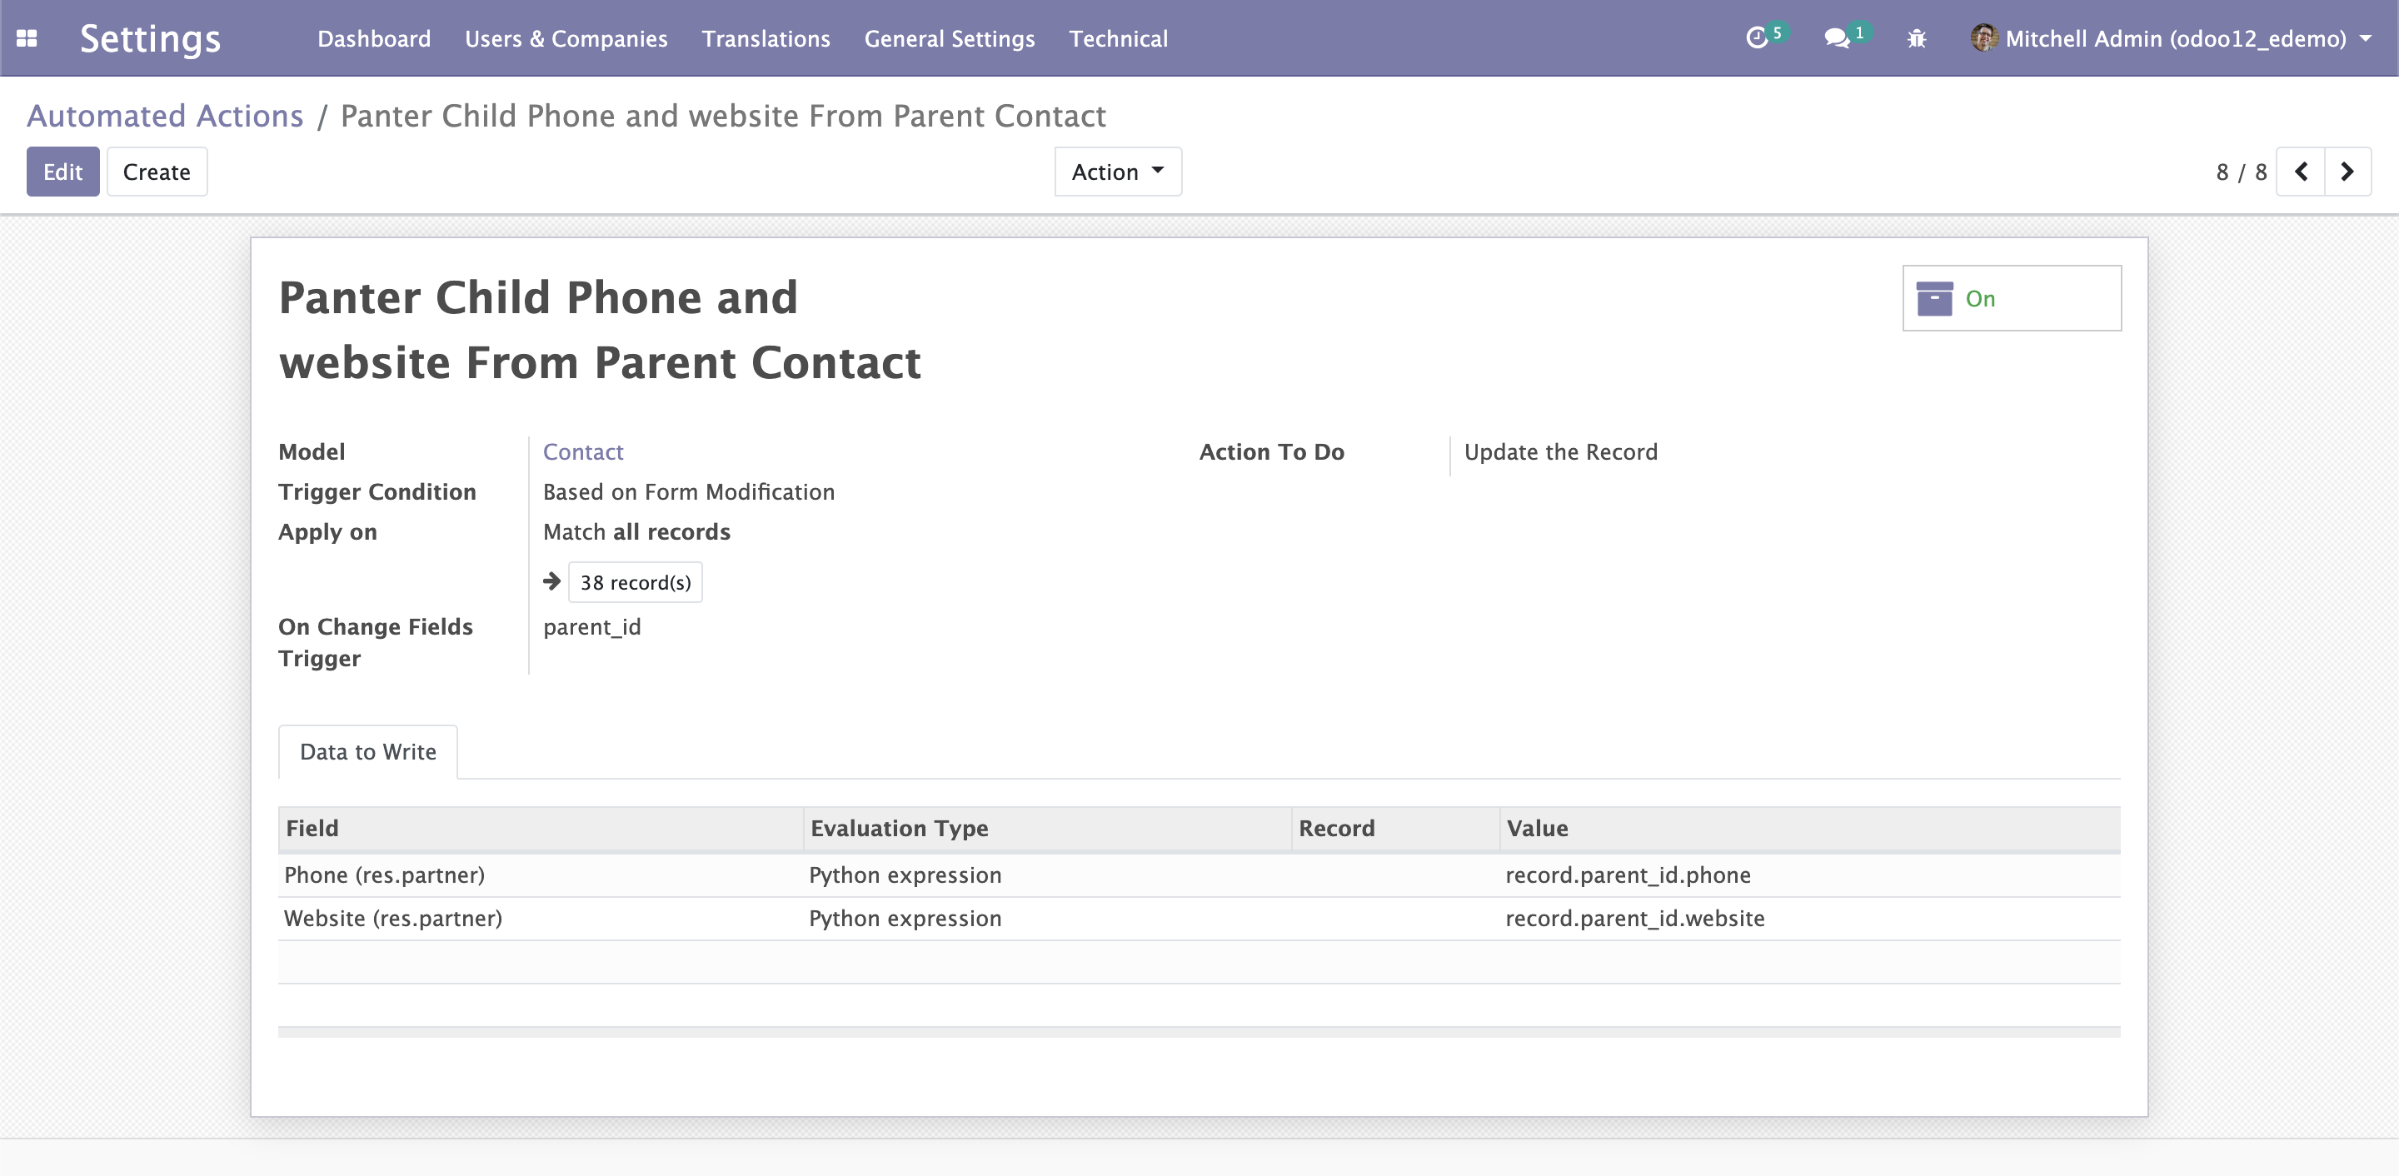Open the Technical menu item
The image size is (2399, 1176).
click(1117, 38)
